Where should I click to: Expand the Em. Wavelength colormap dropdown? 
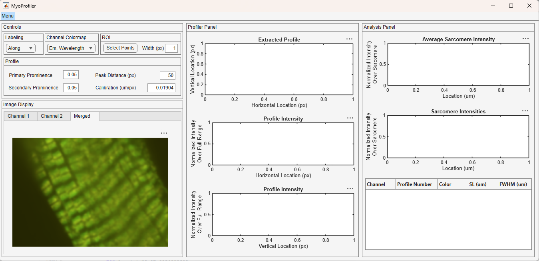[71, 48]
